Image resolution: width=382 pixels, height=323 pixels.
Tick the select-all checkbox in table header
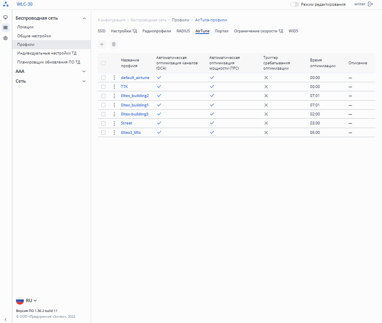[103, 63]
